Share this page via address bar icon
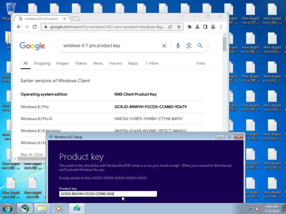Image resolution: width=286 pixels, height=214 pixels. pyautogui.click(x=170, y=27)
